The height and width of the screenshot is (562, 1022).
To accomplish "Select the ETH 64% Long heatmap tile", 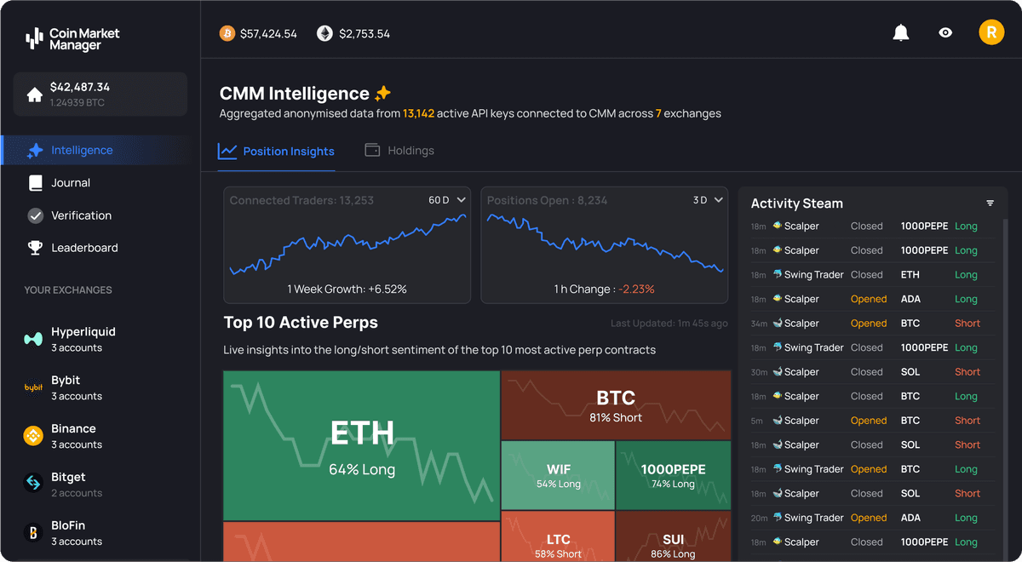I will [361, 445].
